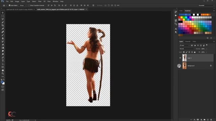The image size is (216, 121).
Task: Toggle the Auto-Select checkbox
Action: click(9, 5)
